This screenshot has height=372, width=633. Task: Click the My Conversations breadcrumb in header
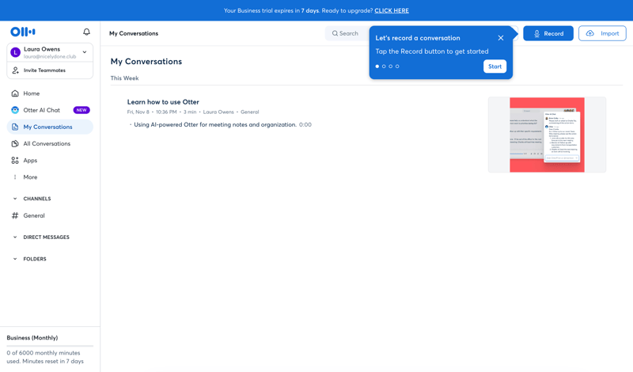click(x=134, y=33)
